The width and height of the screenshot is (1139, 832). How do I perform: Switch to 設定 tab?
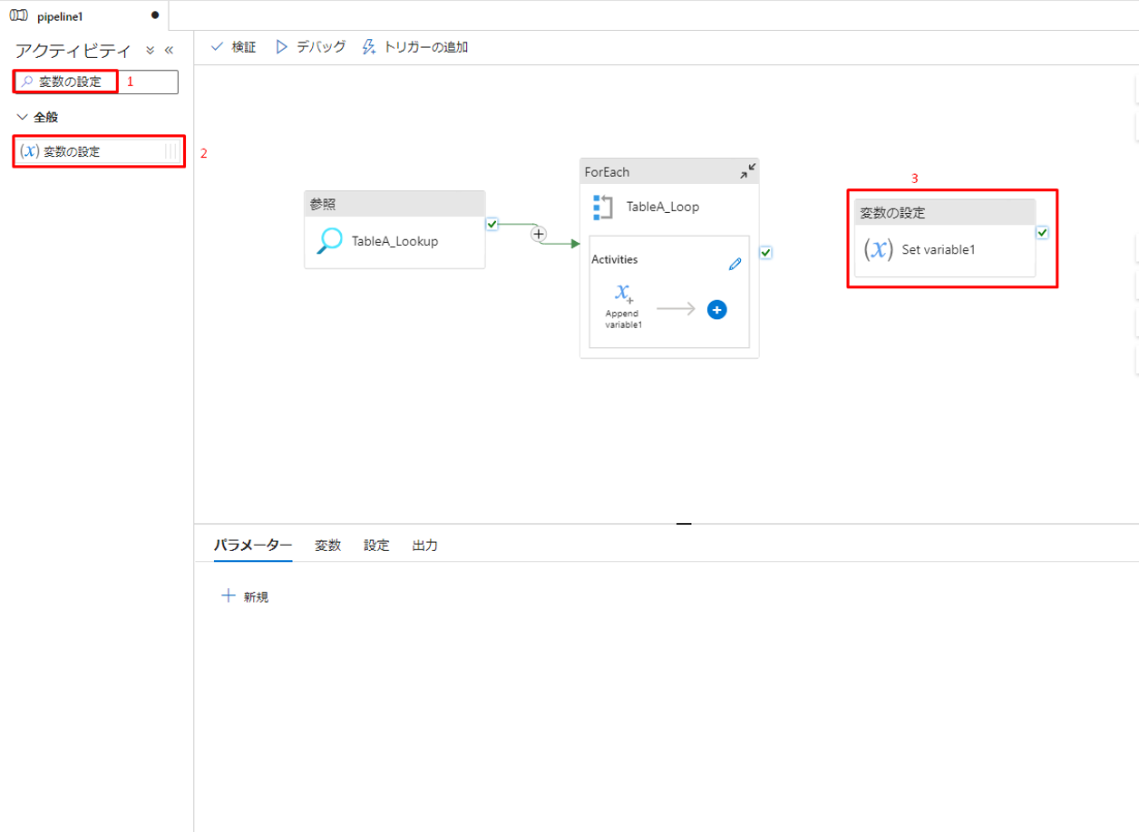point(376,545)
